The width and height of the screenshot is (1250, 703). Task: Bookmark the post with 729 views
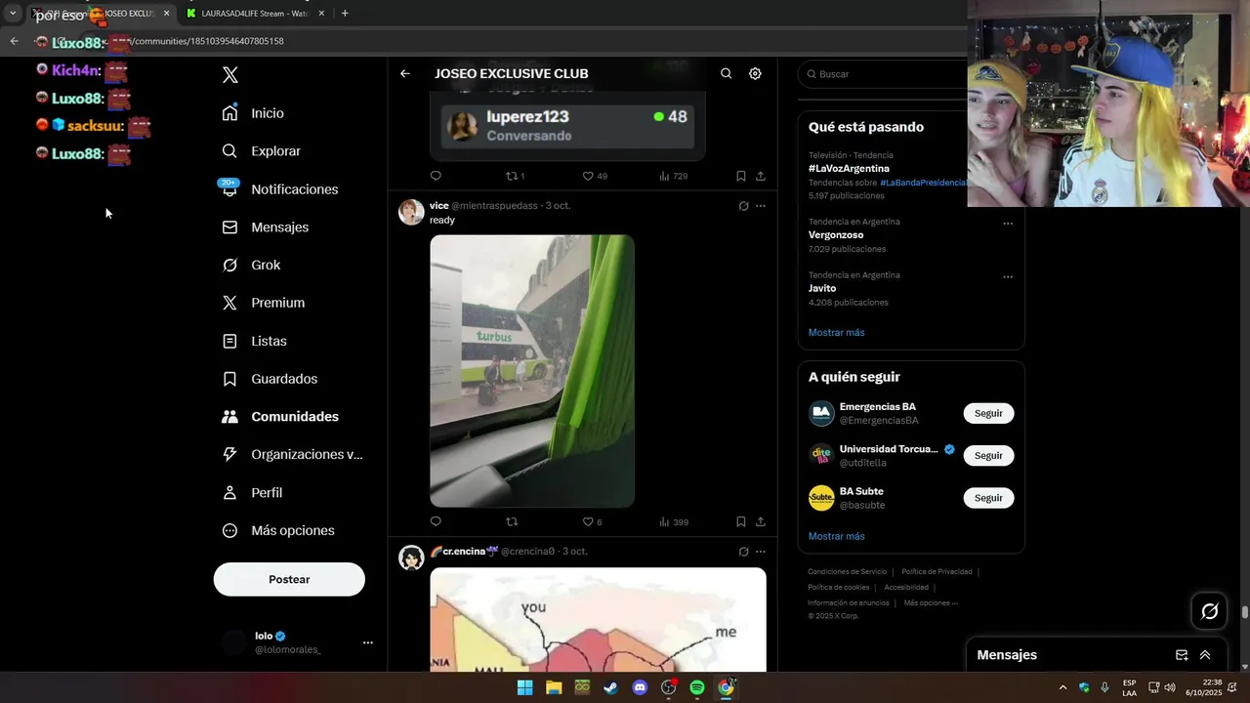pos(740,176)
